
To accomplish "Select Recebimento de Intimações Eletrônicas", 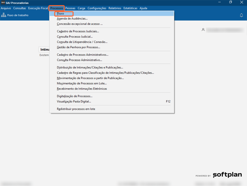I will click(x=82, y=89).
